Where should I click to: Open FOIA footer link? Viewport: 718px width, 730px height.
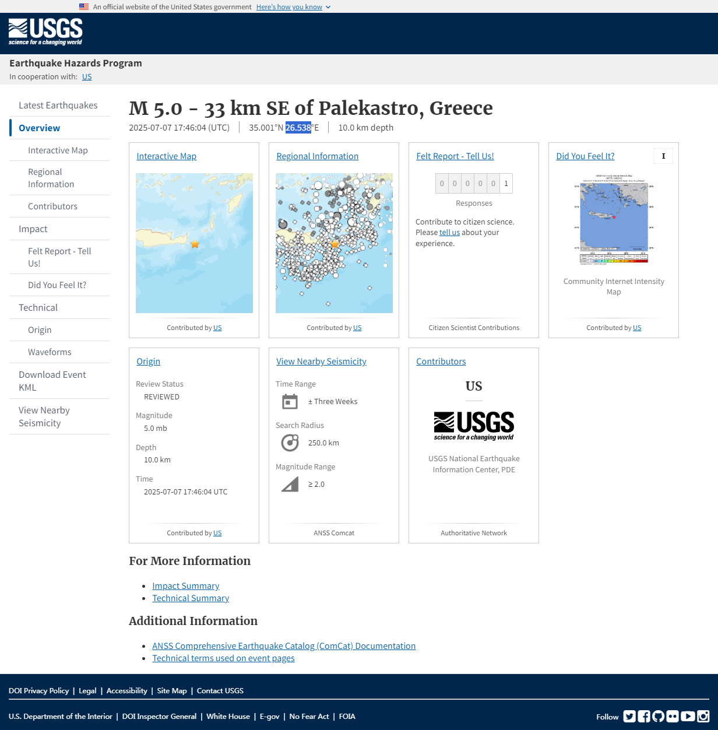pyautogui.click(x=347, y=717)
